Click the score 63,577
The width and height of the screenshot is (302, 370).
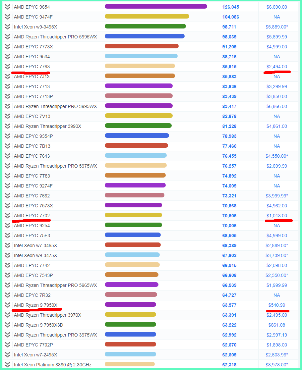click(x=229, y=305)
